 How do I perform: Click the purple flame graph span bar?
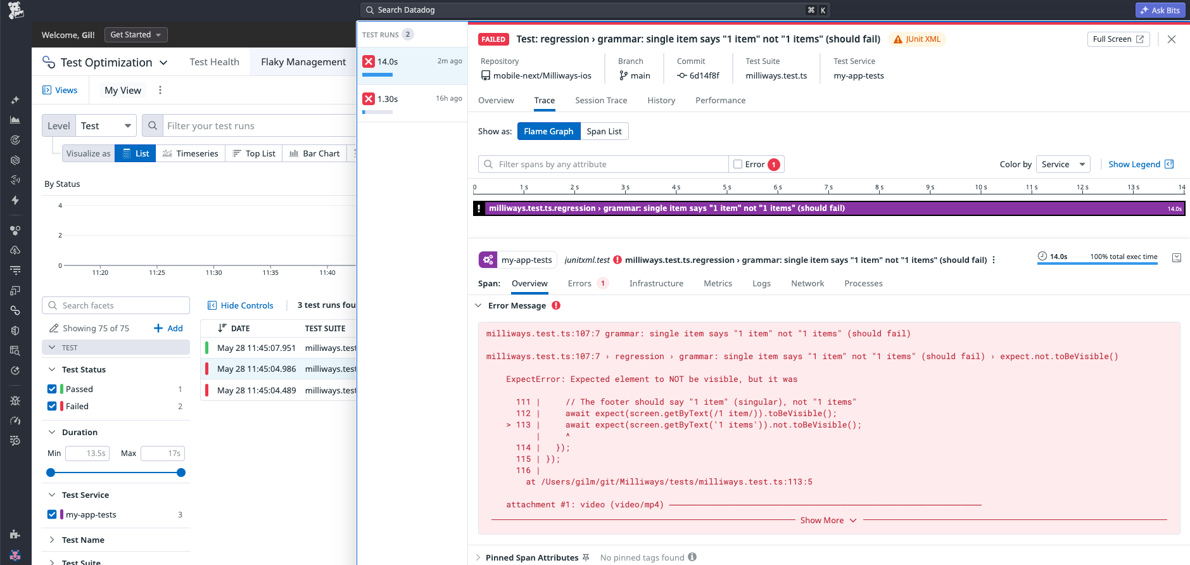coord(829,208)
